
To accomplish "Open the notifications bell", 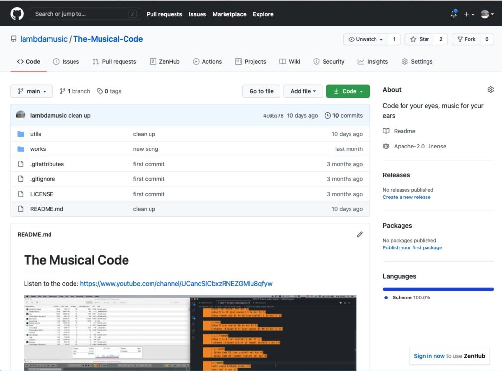I will (x=453, y=14).
